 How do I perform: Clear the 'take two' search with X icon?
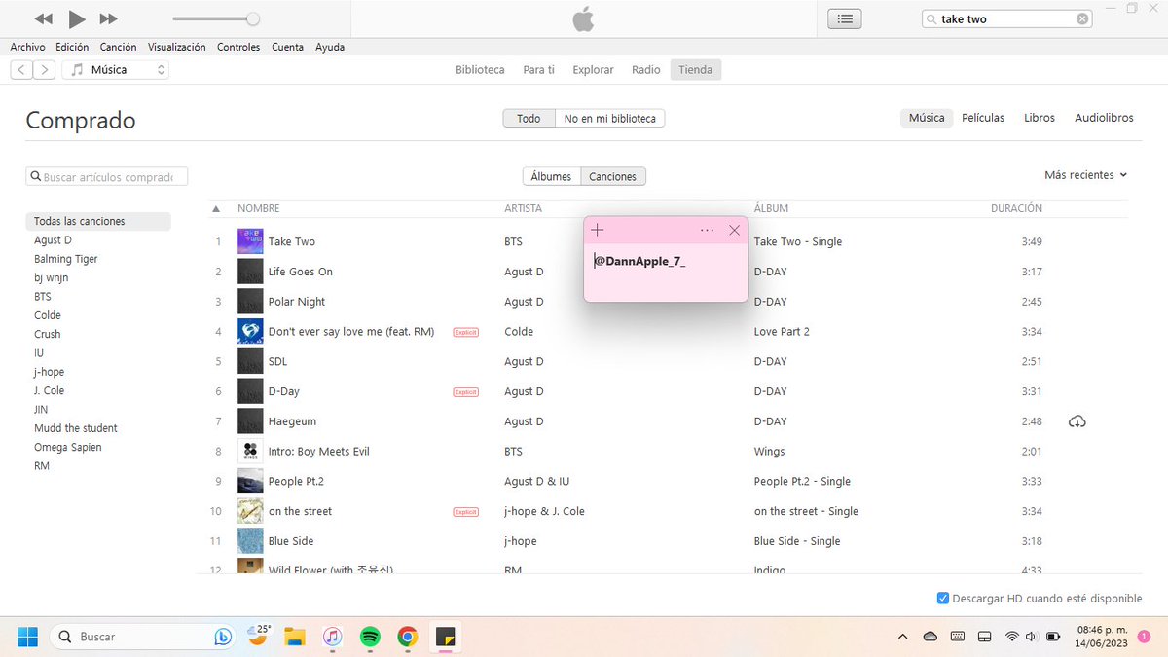(1082, 18)
